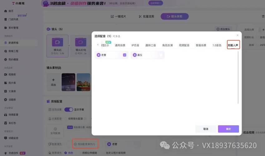Open 发红包 icon in sidebar

click(5, 123)
